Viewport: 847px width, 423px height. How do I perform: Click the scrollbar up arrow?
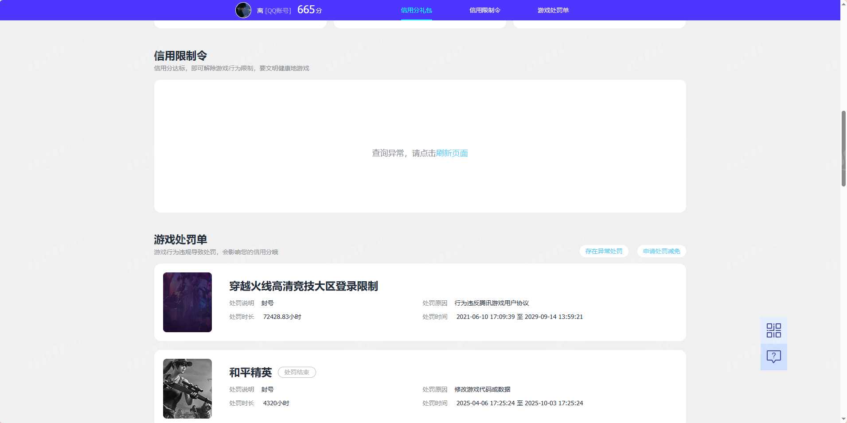[x=843, y=4]
